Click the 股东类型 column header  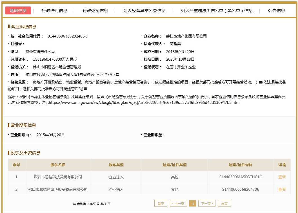click(x=116, y=165)
